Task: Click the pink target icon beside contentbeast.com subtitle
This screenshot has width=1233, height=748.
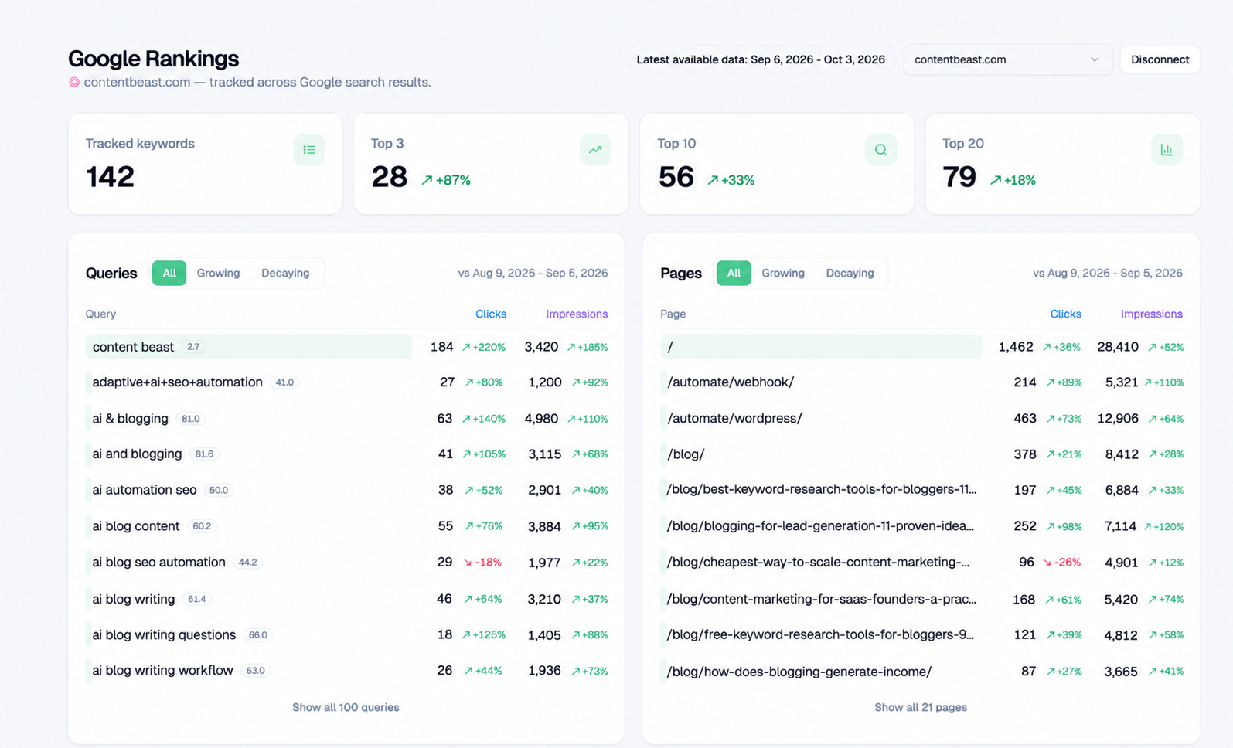Action: click(74, 82)
